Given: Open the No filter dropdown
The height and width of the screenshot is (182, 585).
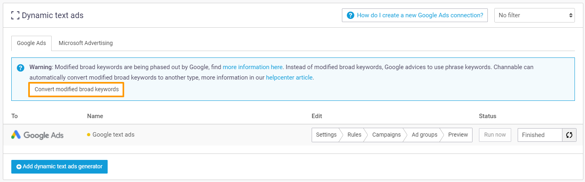Looking at the screenshot, I should tap(535, 15).
